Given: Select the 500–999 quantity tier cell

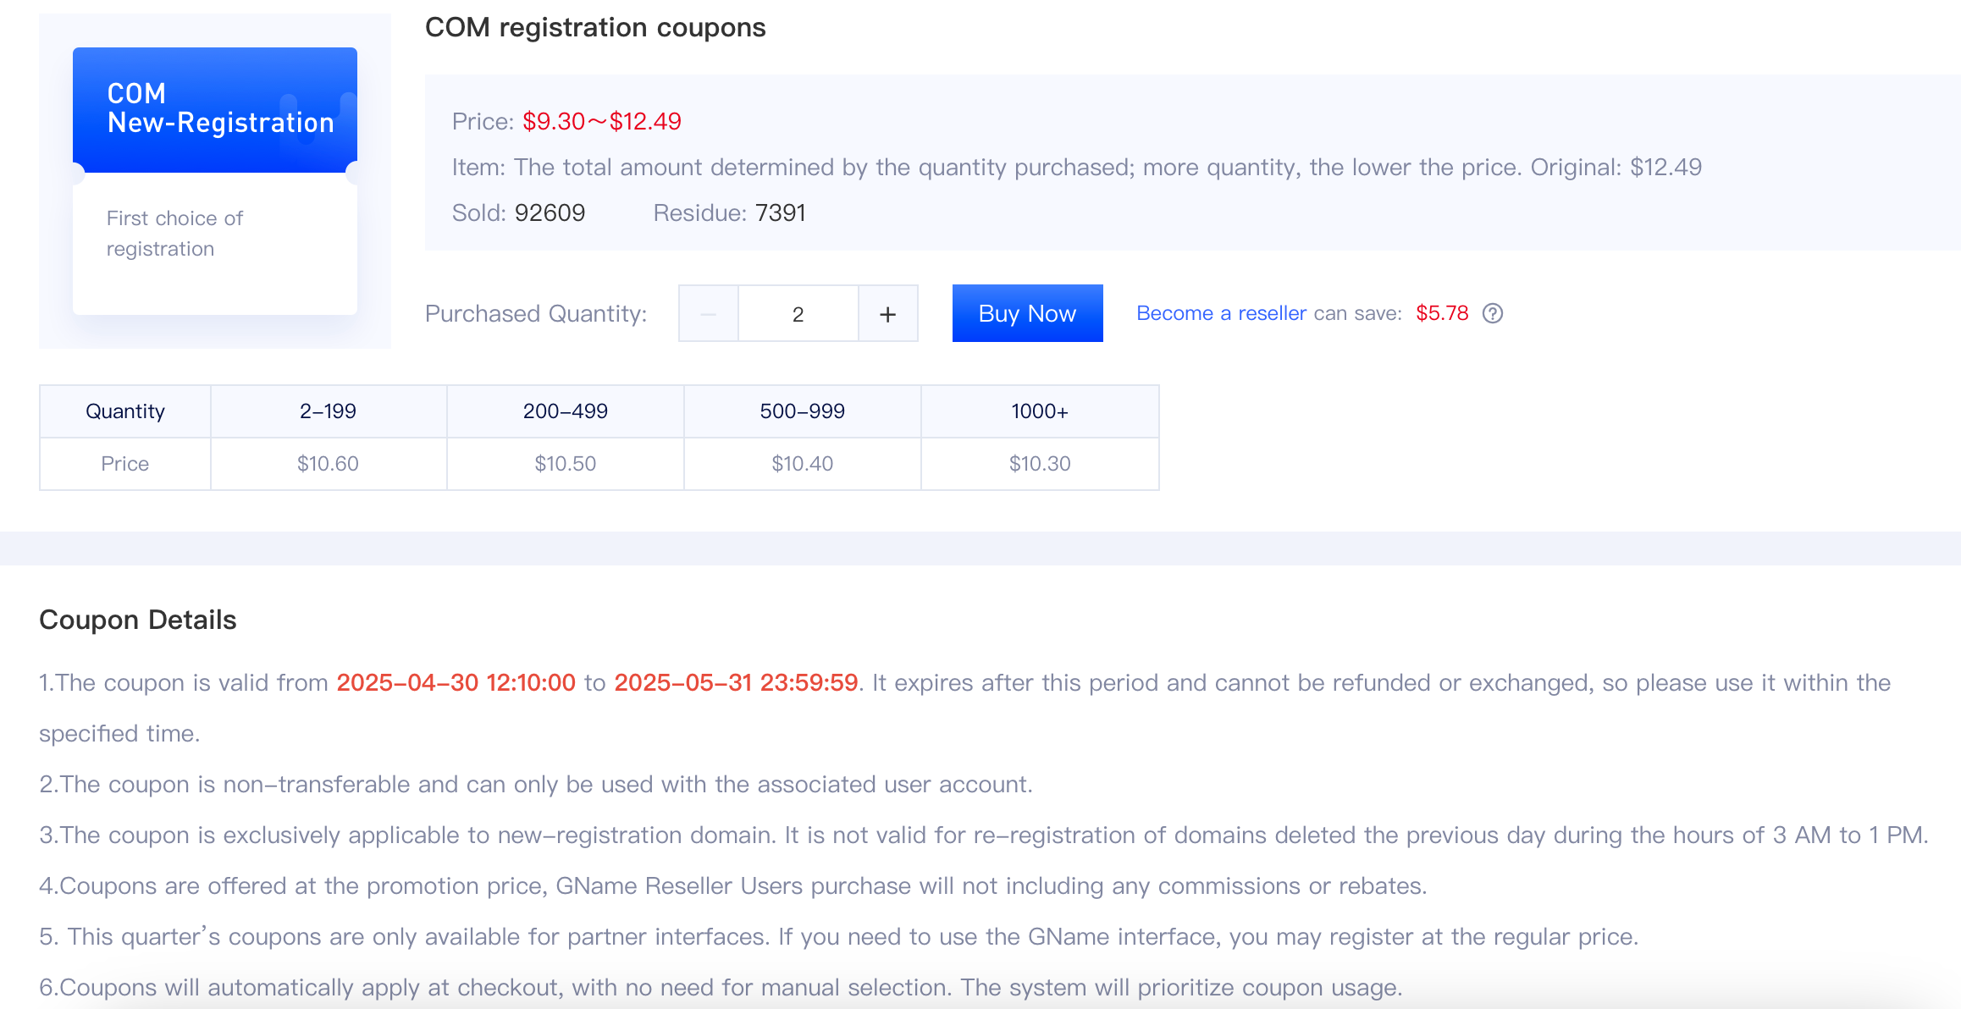Looking at the screenshot, I should coord(803,411).
